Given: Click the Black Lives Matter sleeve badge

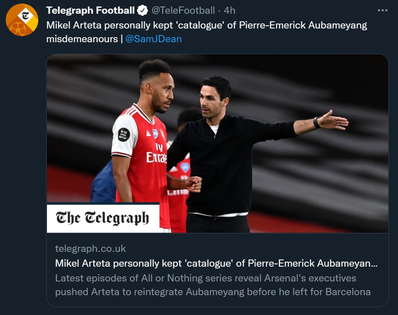Looking at the screenshot, I should click(124, 134).
